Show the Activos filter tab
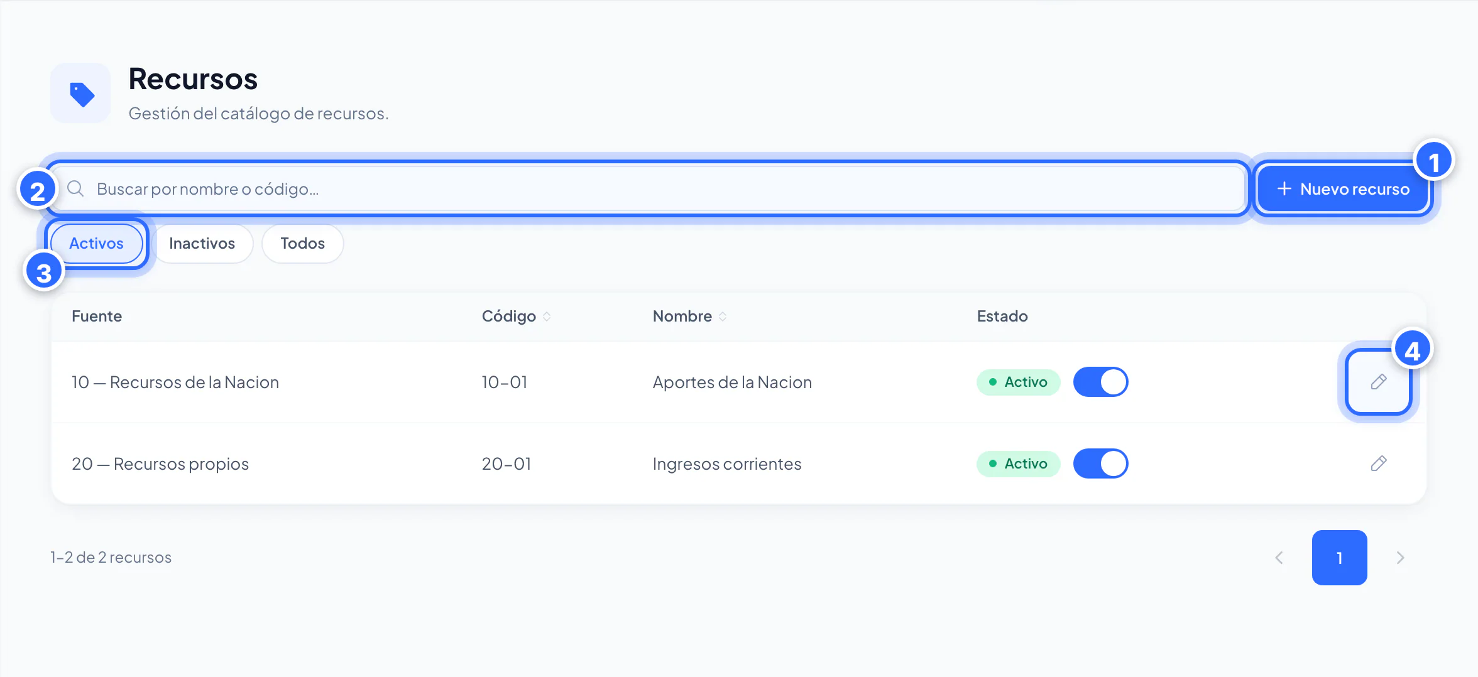1478x677 pixels. [97, 244]
